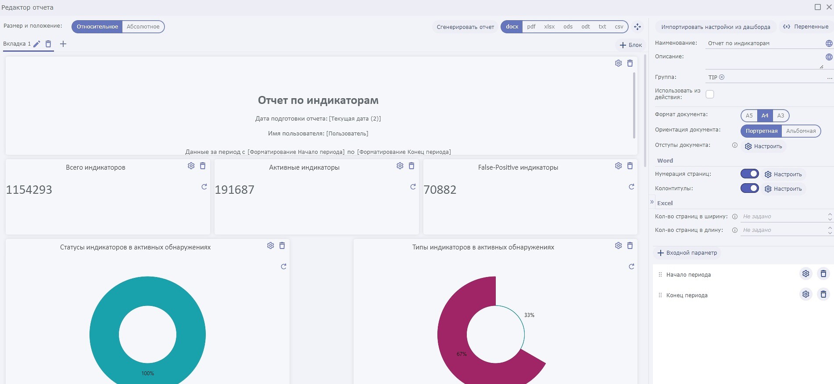Select ods export format
Screen dimensions: 834x384
(568, 27)
